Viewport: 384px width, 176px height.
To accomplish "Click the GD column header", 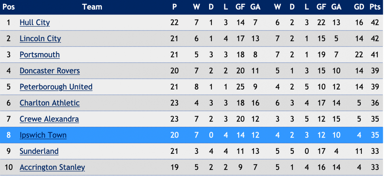I will click(x=359, y=7).
